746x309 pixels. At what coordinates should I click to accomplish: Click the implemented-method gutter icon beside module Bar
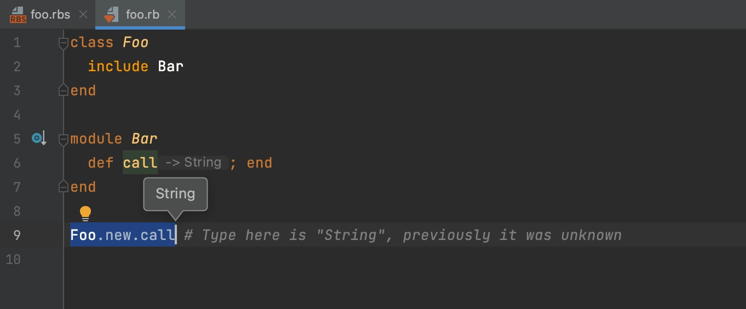point(39,139)
